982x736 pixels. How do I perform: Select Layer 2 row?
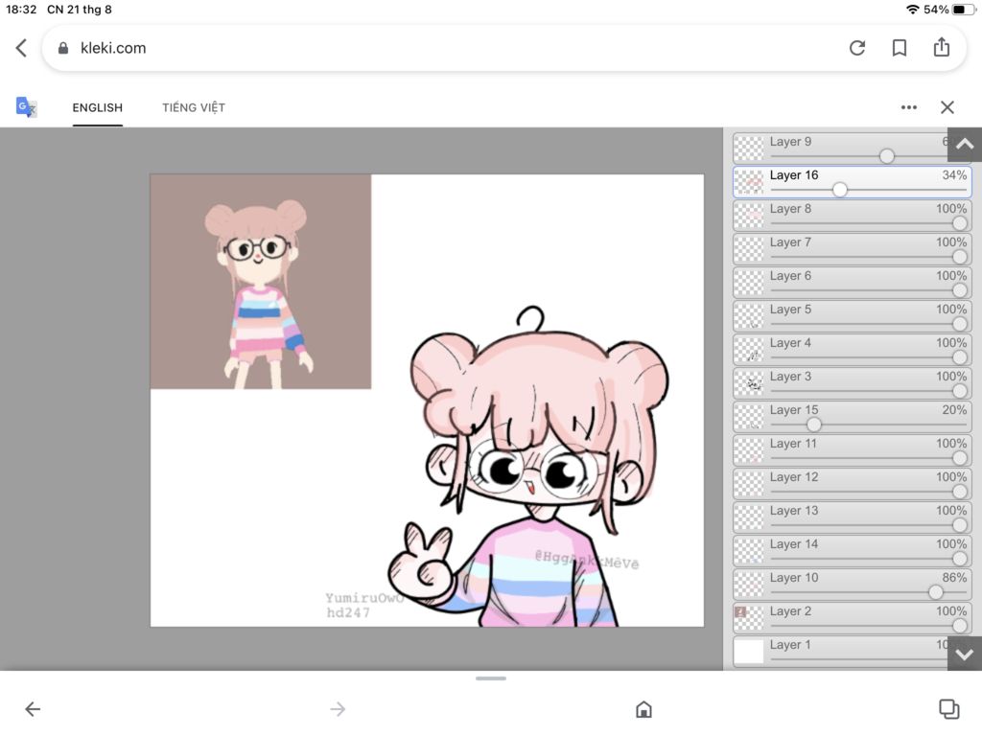(852, 618)
